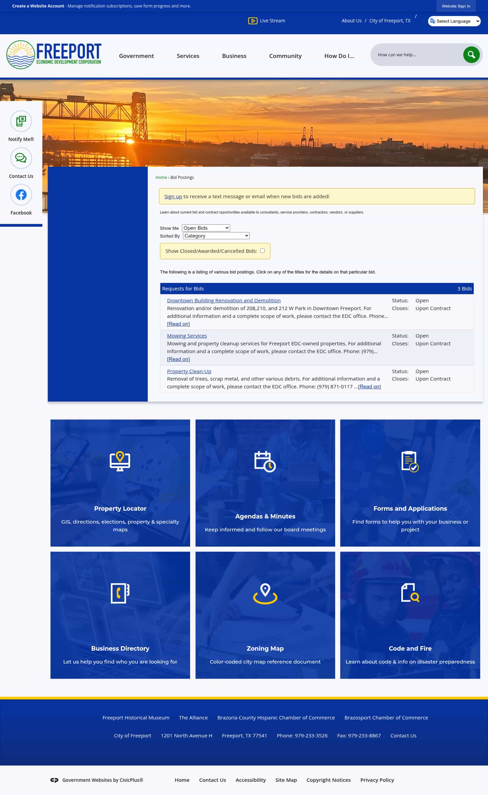
Task: Open the Services menu
Action: tap(188, 56)
